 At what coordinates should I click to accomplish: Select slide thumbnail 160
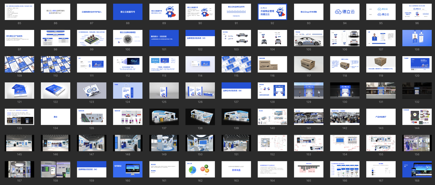click(x=128, y=169)
